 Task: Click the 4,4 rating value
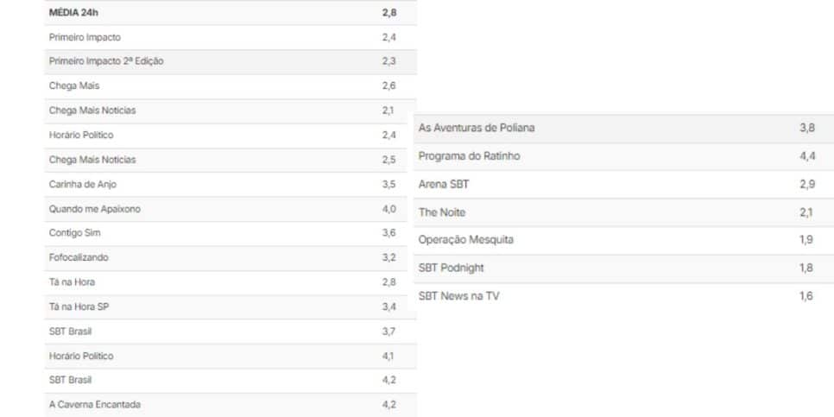(807, 156)
